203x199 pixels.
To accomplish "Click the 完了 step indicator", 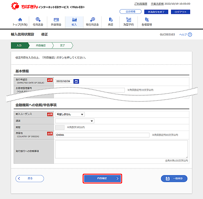I will (x=62, y=46).
